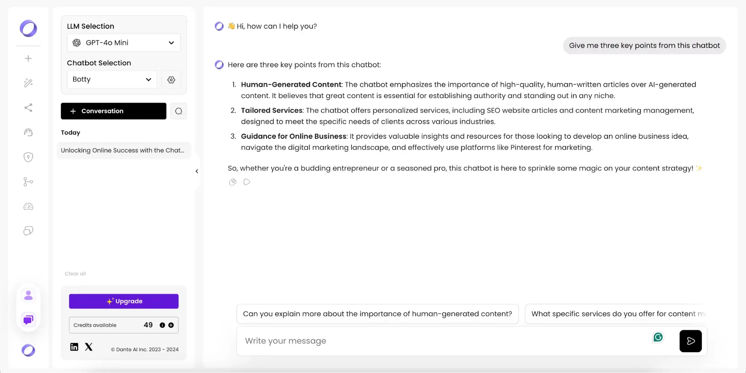This screenshot has height=373, width=746.
Task: Click Clear all conversations link
Action: [75, 274]
